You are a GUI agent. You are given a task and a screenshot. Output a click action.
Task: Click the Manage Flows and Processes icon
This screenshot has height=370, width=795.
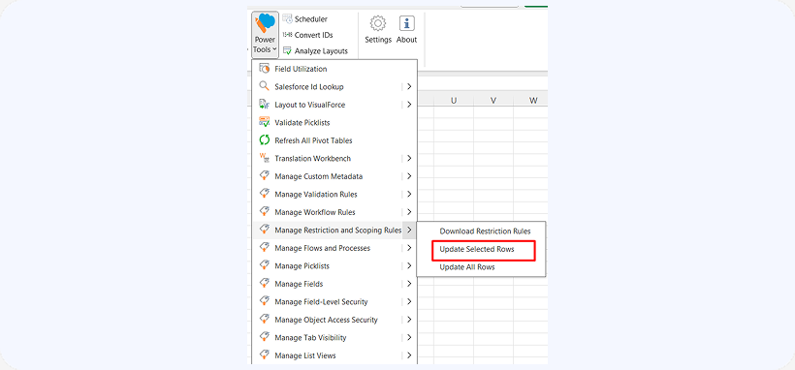(264, 248)
